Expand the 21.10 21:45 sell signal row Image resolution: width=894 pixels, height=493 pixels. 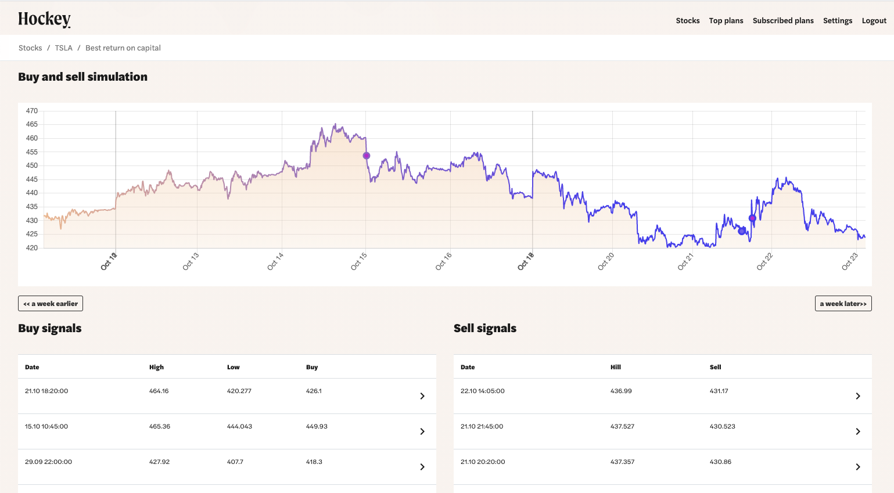pyautogui.click(x=858, y=431)
